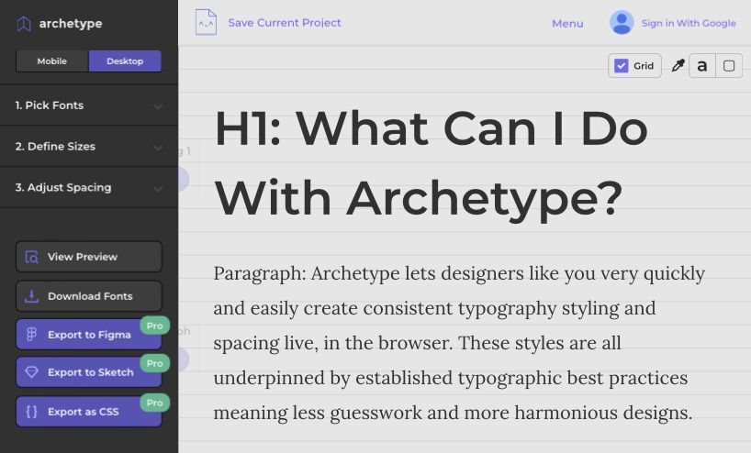Expand the Adjust Spacing section

(x=88, y=188)
